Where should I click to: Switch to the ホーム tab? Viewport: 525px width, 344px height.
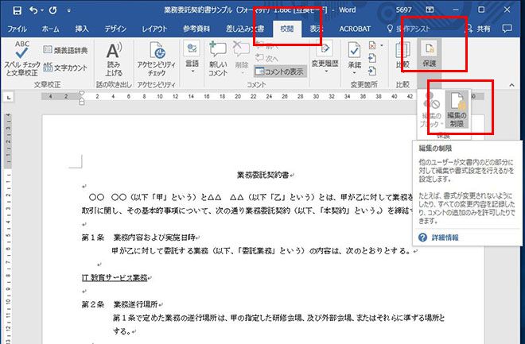coord(50,29)
